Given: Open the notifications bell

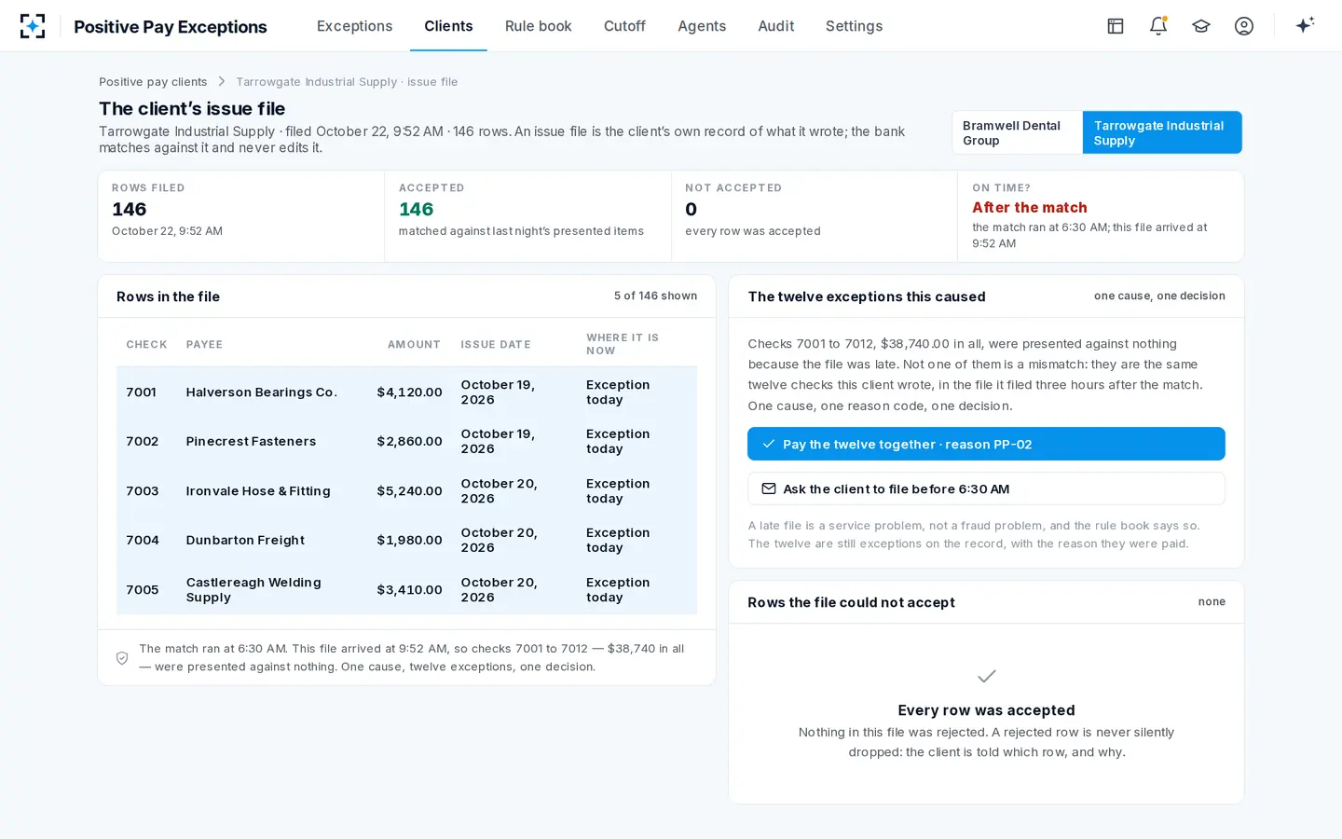Looking at the screenshot, I should click(1158, 26).
